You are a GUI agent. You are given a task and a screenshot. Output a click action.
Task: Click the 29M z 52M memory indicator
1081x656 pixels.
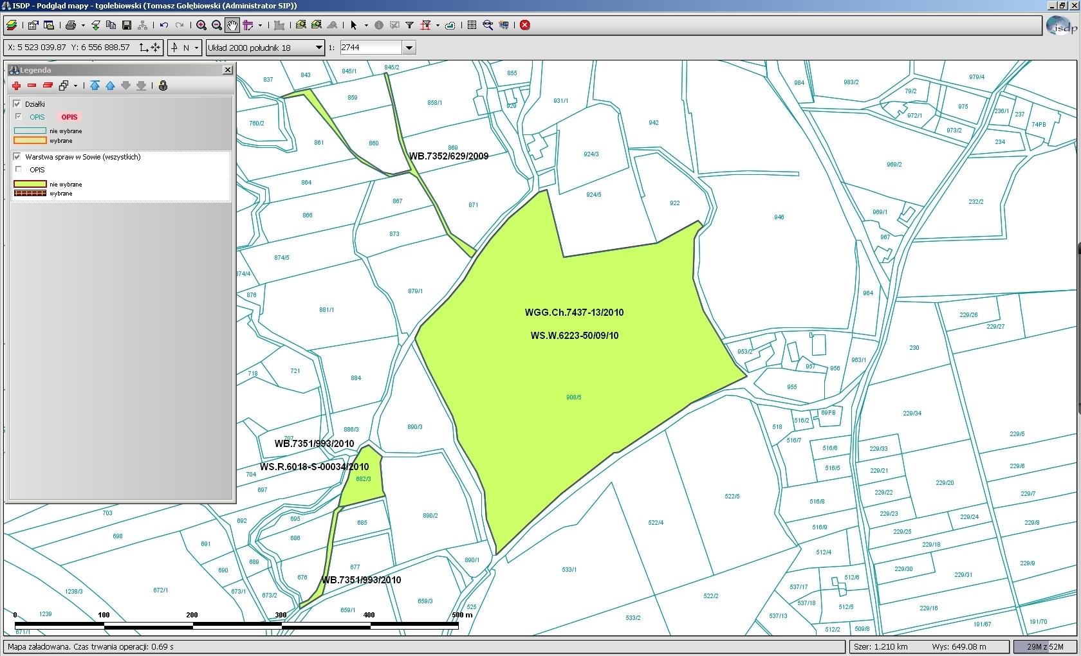click(x=1045, y=646)
